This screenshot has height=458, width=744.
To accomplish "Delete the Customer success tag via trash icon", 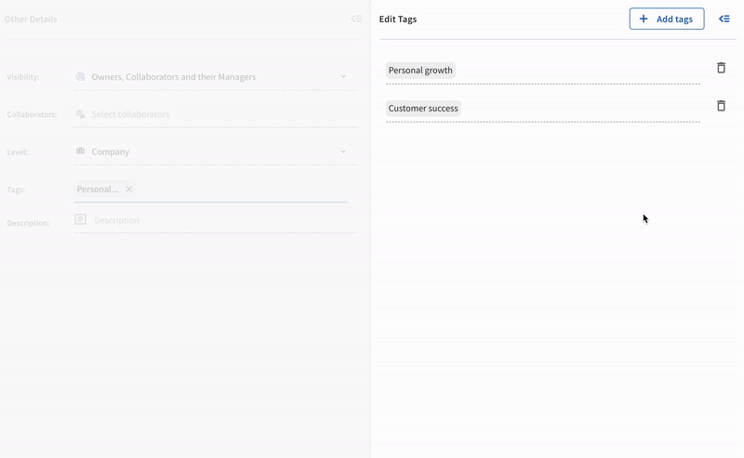I will (x=721, y=106).
